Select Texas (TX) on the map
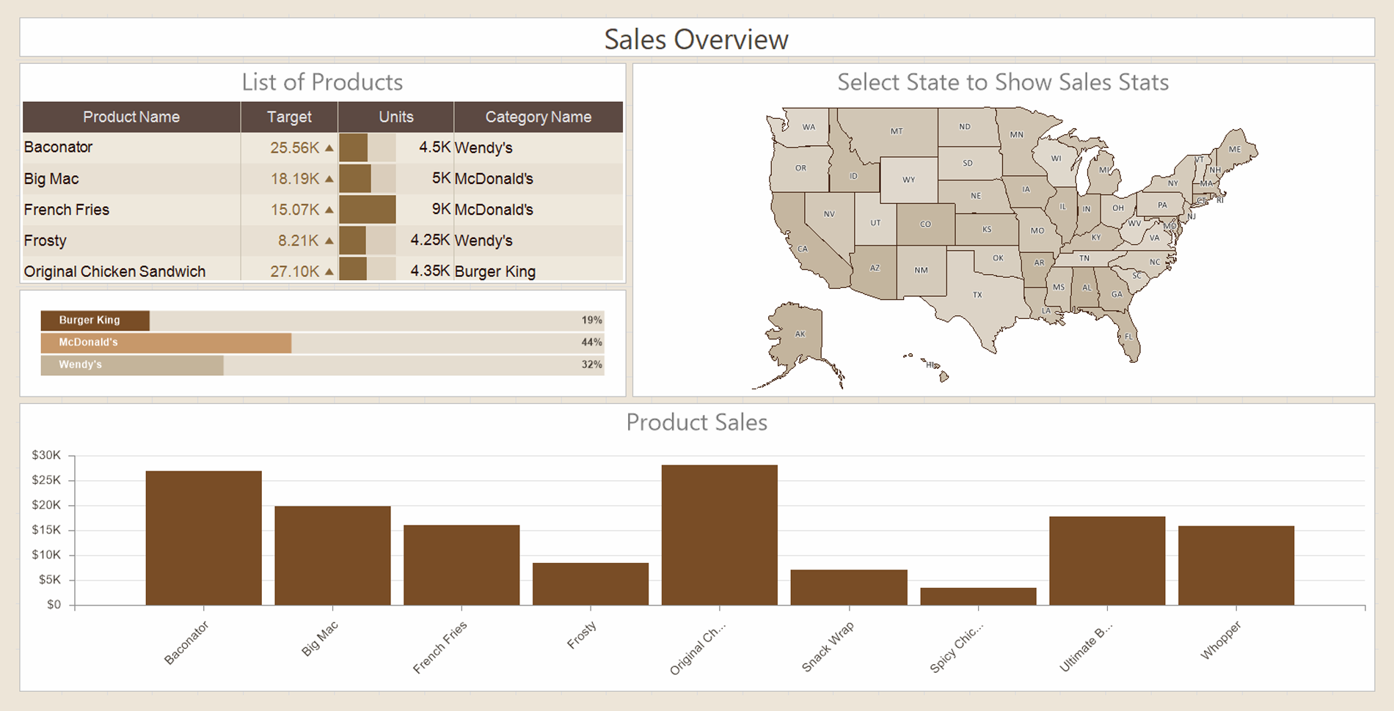 coord(977,295)
